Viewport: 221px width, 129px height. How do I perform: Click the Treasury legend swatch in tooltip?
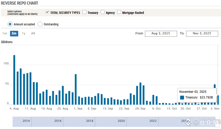[x=182, y=98]
